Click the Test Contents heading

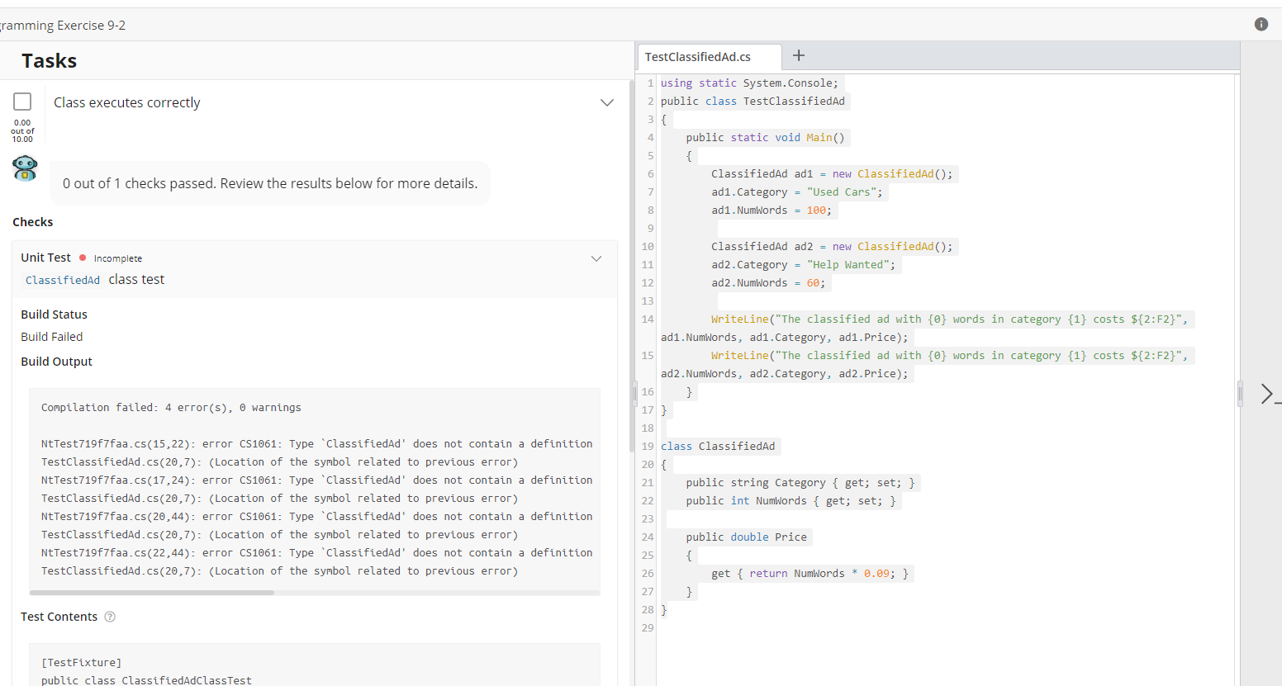tap(59, 617)
